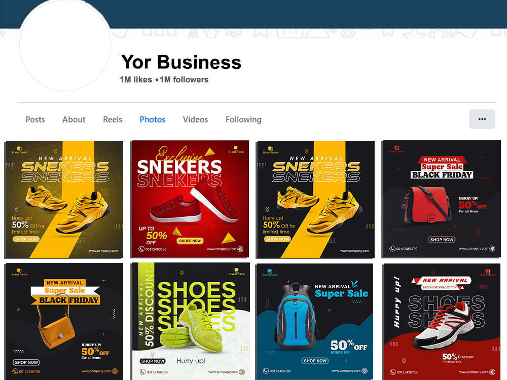Open the yellow sneakers photo on black background
Viewport: 507px width, 380px height.
[315, 199]
